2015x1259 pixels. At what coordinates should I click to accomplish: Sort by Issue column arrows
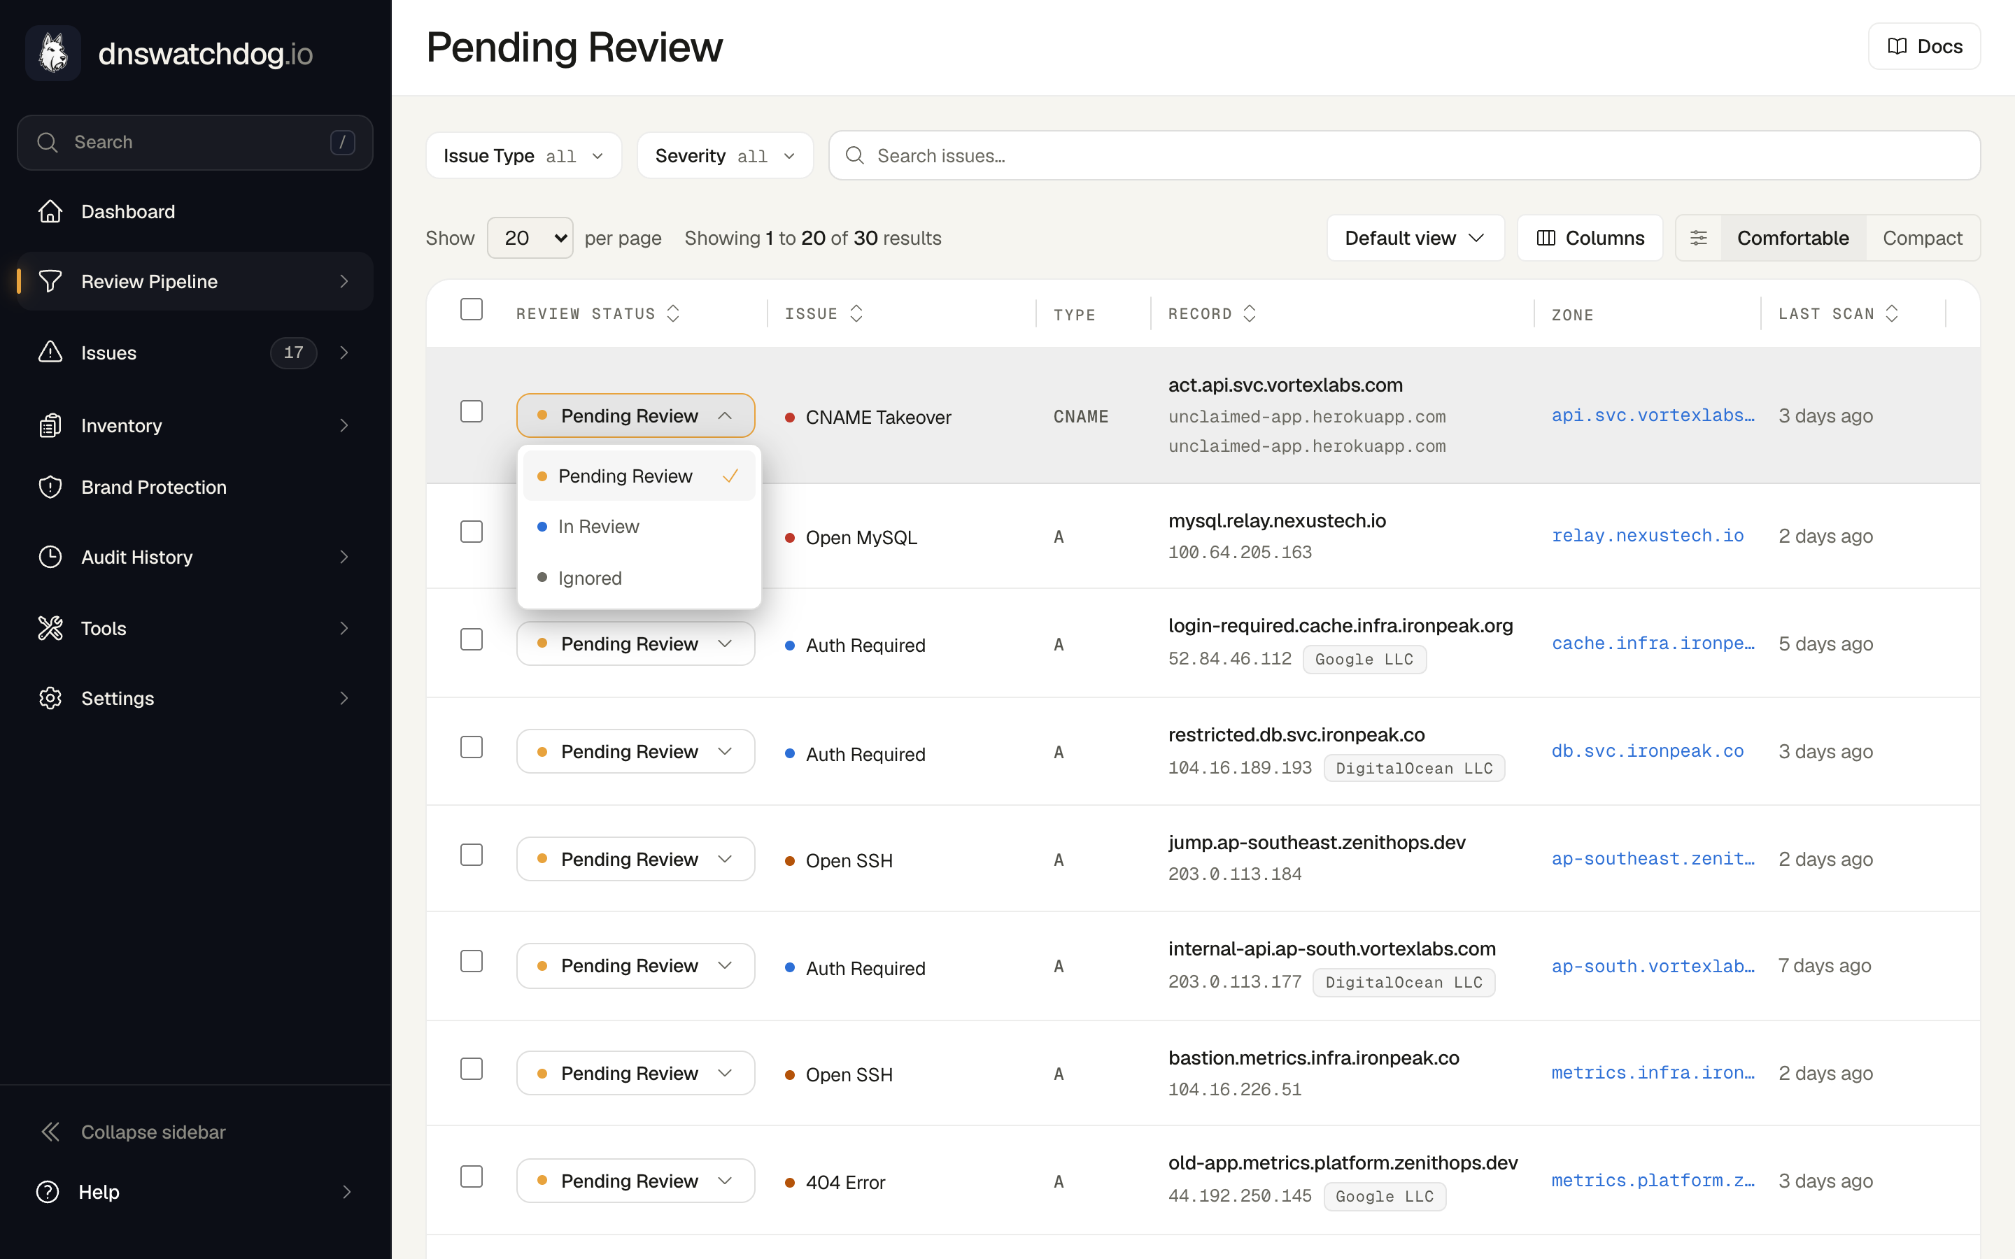pos(856,314)
